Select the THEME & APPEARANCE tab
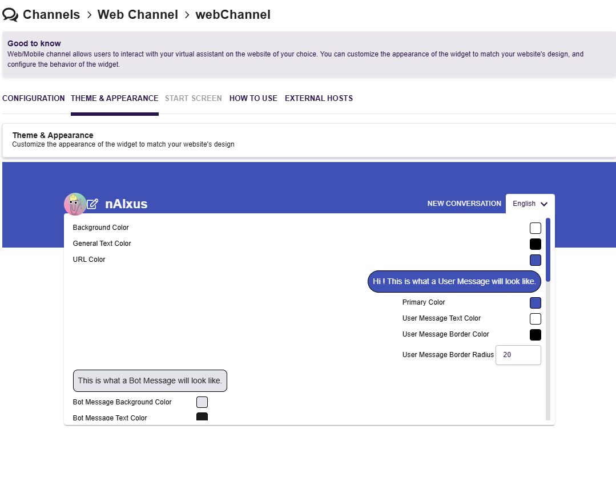The height and width of the screenshot is (494, 616). (114, 98)
